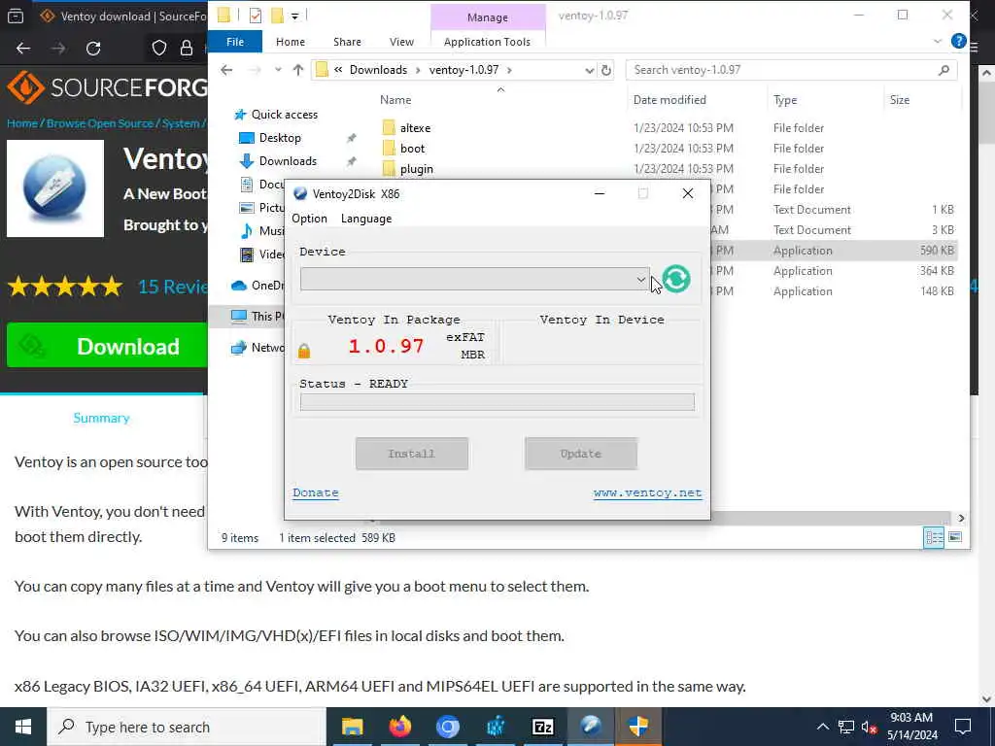
Task: Open the Summary tab on SourceForge page
Action: pos(101,418)
